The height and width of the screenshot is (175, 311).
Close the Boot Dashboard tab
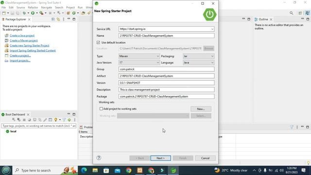[x=28, y=115]
